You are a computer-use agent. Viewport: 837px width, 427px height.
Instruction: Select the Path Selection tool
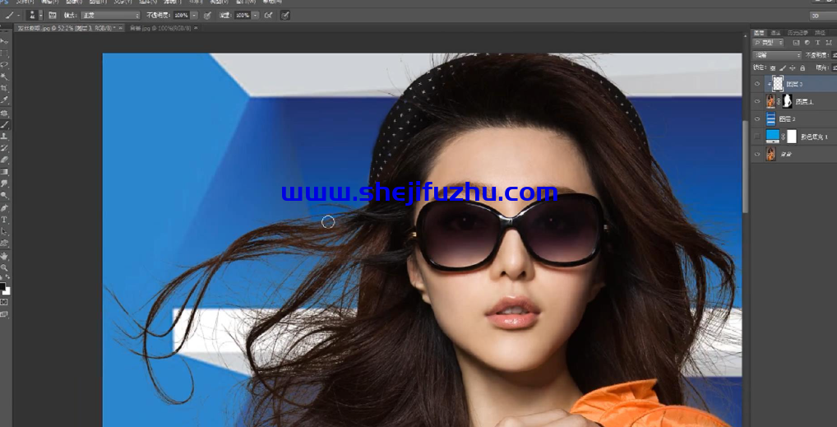coord(5,231)
